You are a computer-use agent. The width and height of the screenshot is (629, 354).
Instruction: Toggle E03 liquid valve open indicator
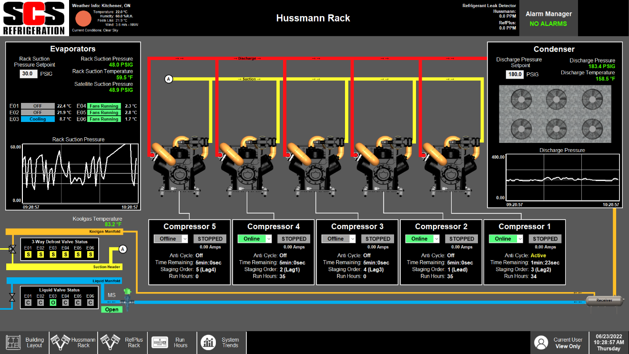pyautogui.click(x=53, y=303)
